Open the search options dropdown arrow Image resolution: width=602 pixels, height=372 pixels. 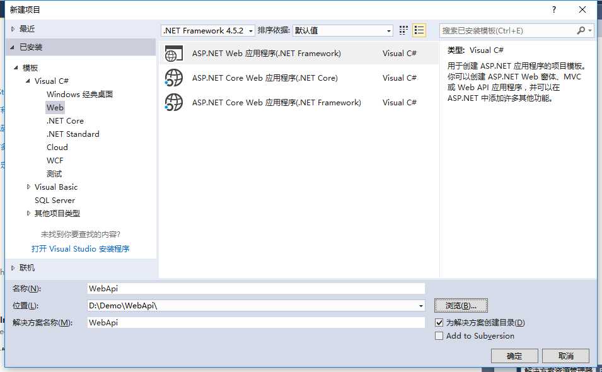(x=590, y=30)
